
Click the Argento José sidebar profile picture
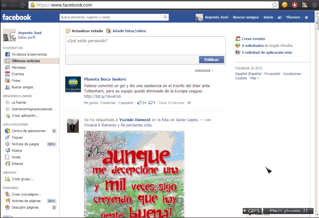pos(9,35)
